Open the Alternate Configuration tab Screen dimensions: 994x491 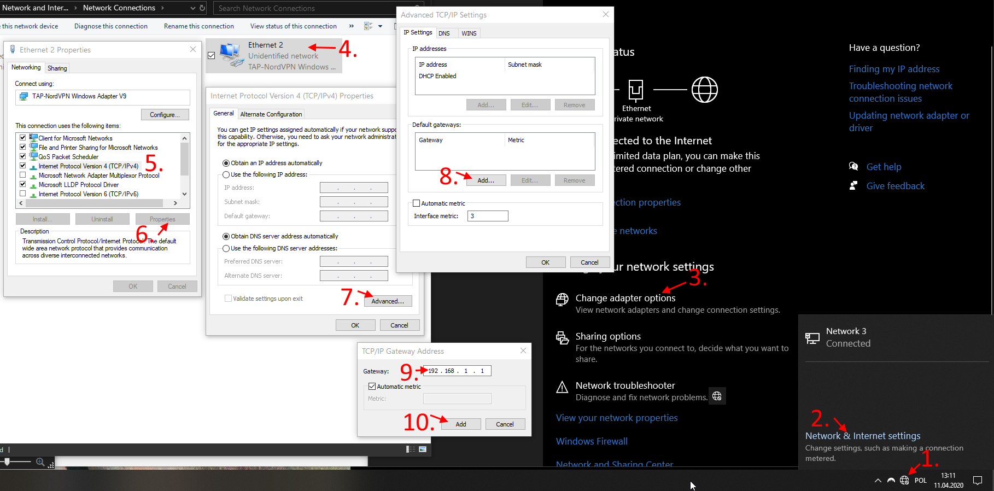(x=271, y=114)
